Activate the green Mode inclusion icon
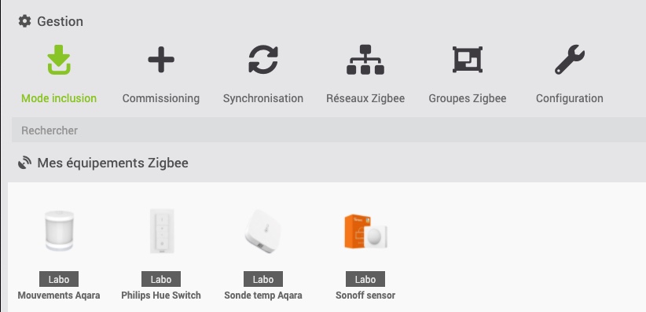 pyautogui.click(x=59, y=60)
